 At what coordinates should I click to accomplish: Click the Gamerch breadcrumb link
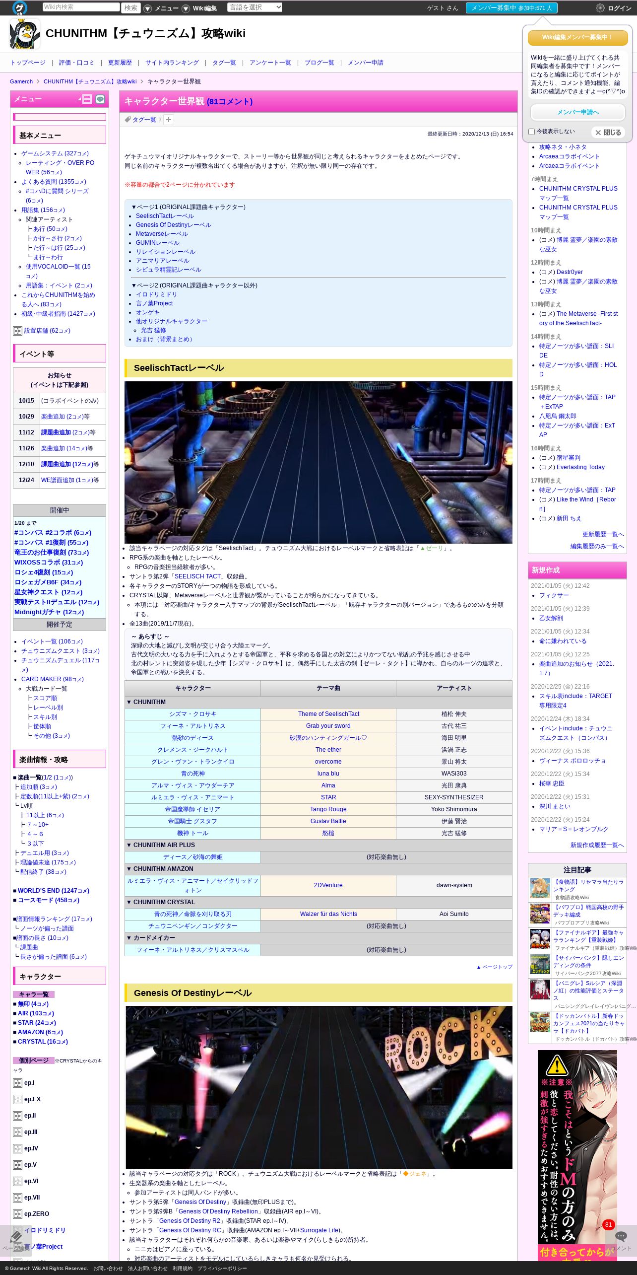21,82
